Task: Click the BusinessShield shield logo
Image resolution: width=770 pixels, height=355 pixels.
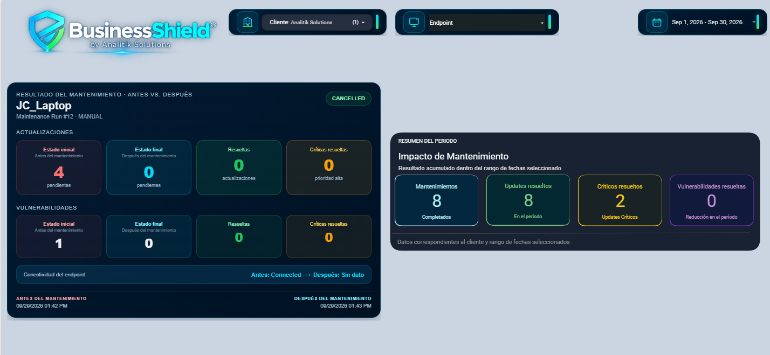Action: pos(46,31)
